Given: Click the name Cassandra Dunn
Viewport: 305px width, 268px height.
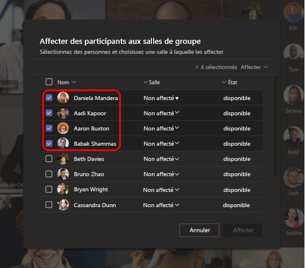Looking at the screenshot, I should tap(95, 205).
